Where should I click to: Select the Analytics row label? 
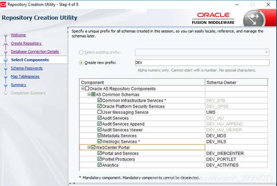[110, 165]
